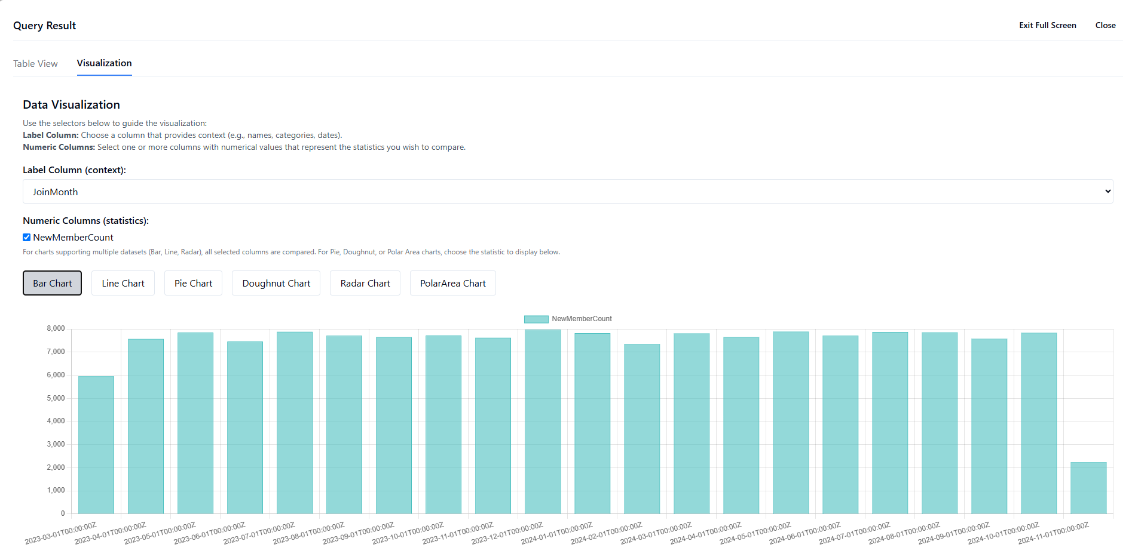Click the NewMemberCount legend label
The height and width of the screenshot is (560, 1135).
[x=582, y=319]
